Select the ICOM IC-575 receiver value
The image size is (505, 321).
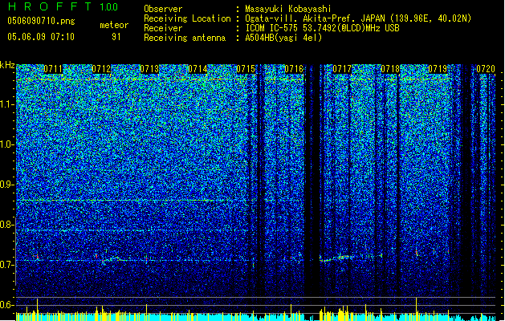322,28
